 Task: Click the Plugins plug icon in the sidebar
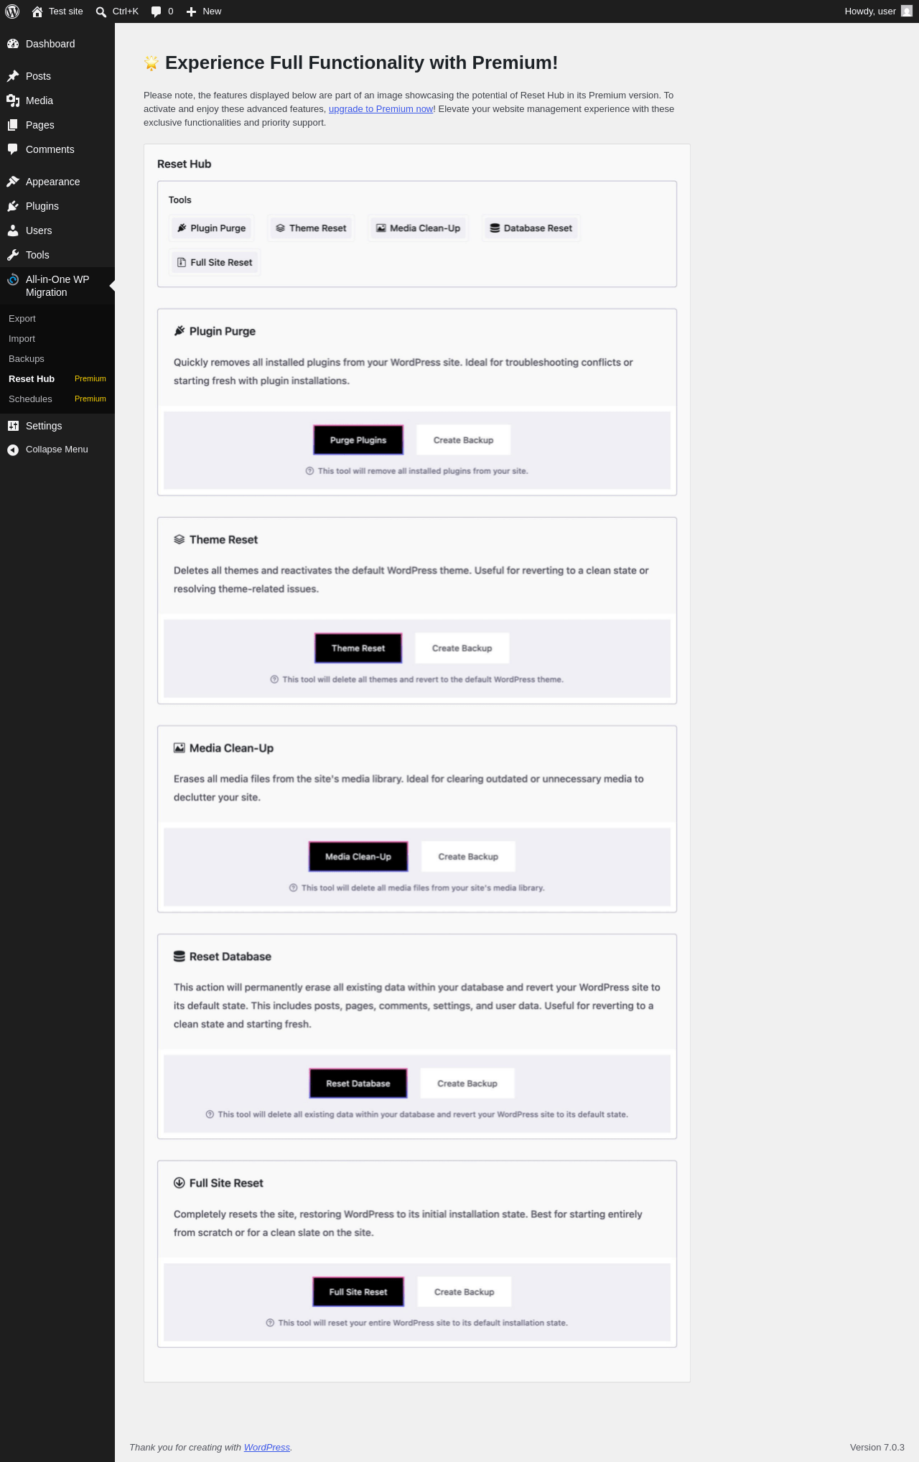click(x=13, y=206)
